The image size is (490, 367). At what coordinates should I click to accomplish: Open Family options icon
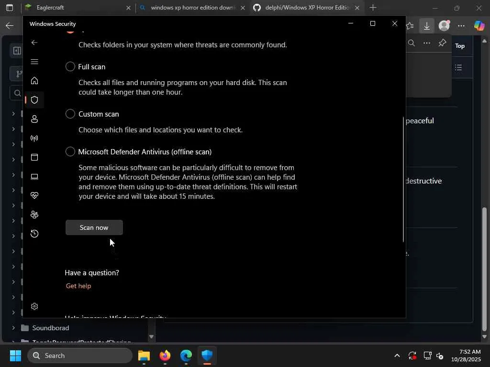coord(34,215)
